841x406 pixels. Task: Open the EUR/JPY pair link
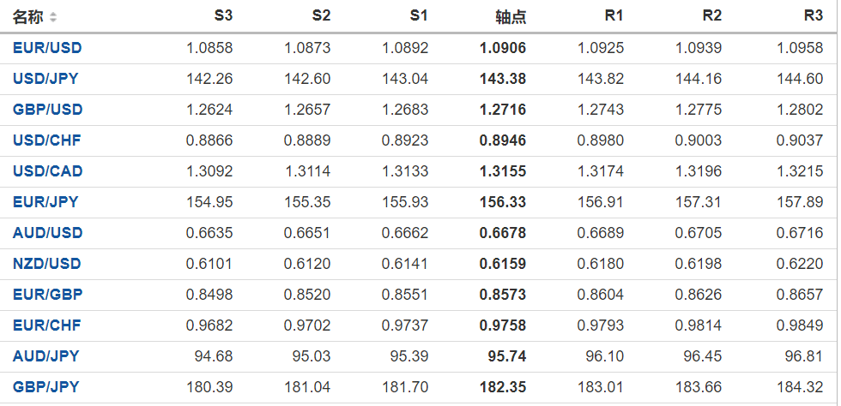45,202
